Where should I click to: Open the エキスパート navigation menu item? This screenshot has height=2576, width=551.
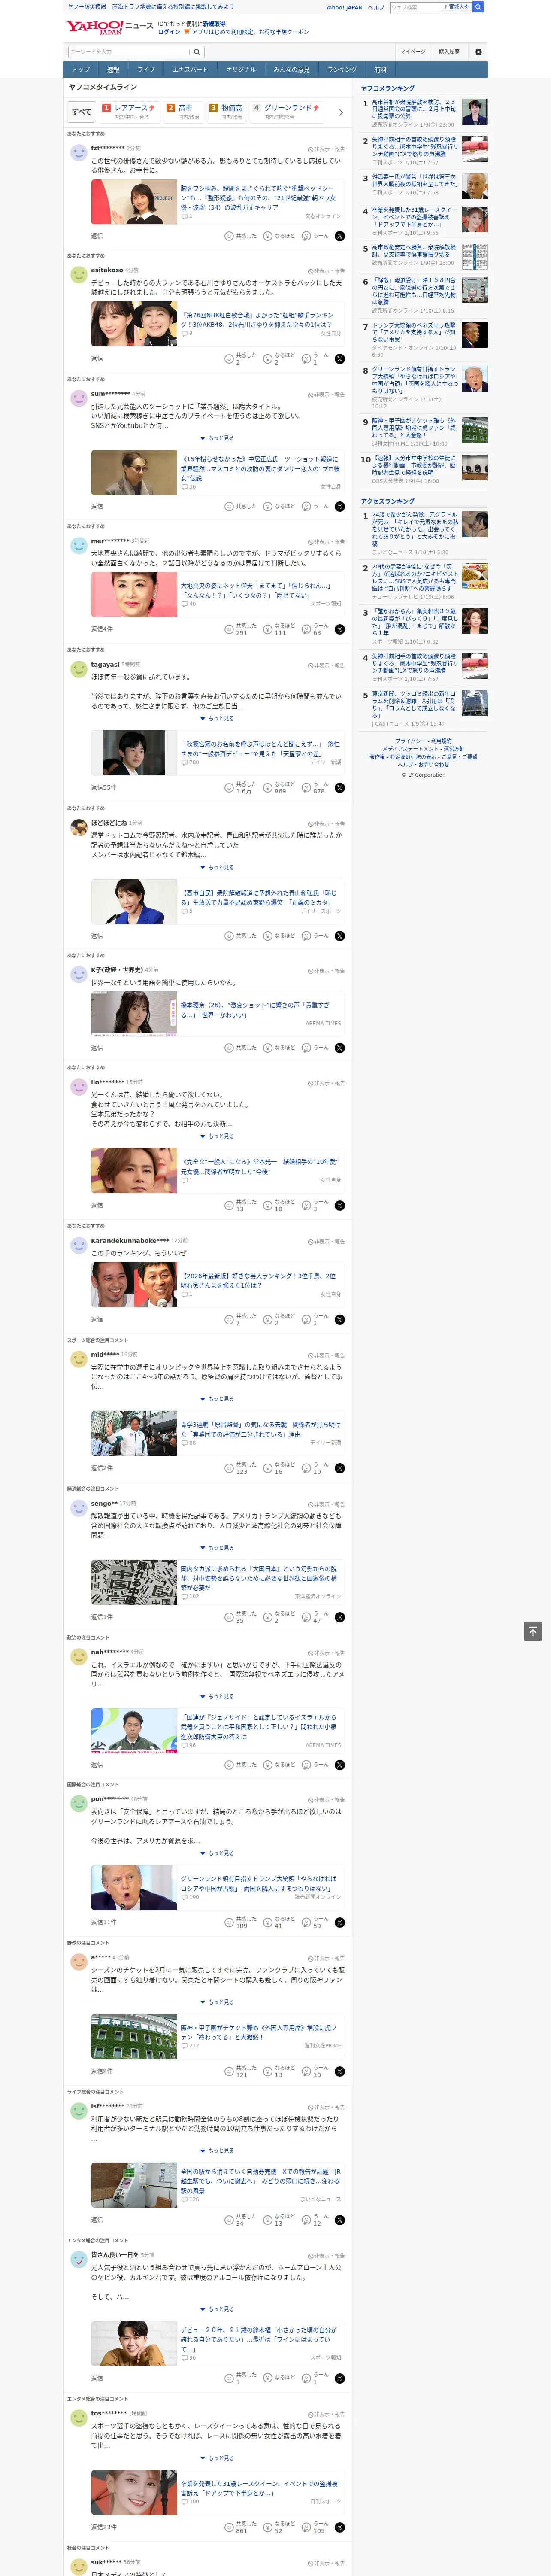coord(190,70)
